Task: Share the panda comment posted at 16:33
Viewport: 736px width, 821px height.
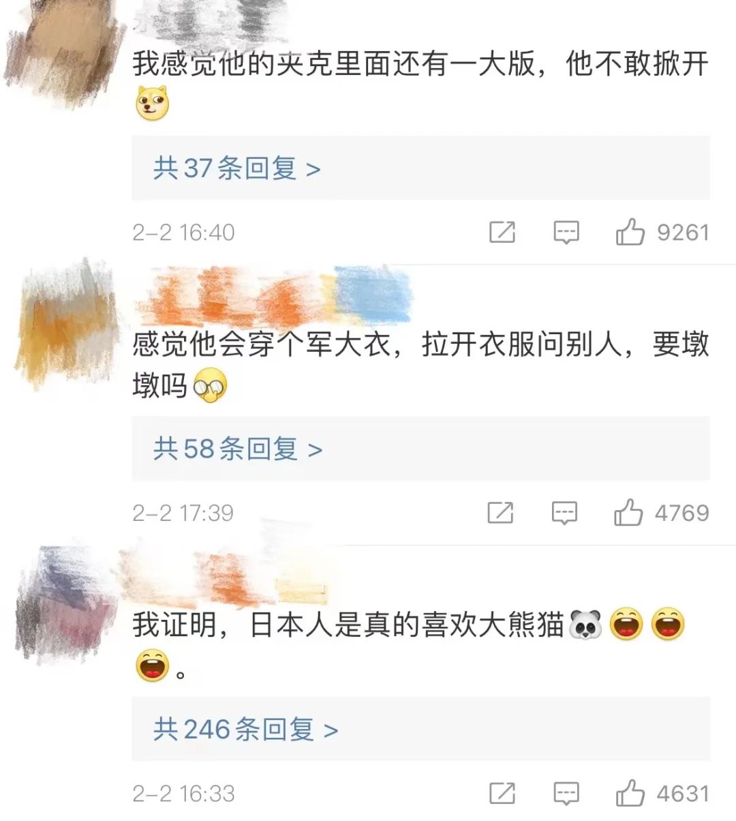Action: [502, 793]
